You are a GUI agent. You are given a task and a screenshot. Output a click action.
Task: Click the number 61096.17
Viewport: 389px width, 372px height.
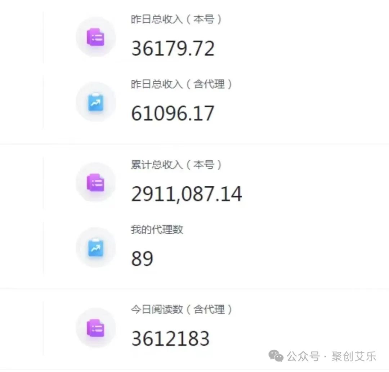tap(173, 113)
